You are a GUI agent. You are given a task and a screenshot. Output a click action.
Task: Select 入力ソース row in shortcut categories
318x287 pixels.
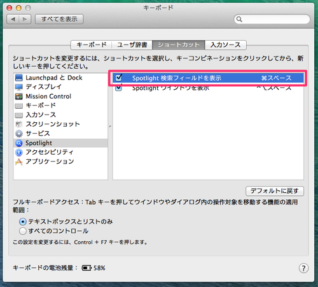60,115
